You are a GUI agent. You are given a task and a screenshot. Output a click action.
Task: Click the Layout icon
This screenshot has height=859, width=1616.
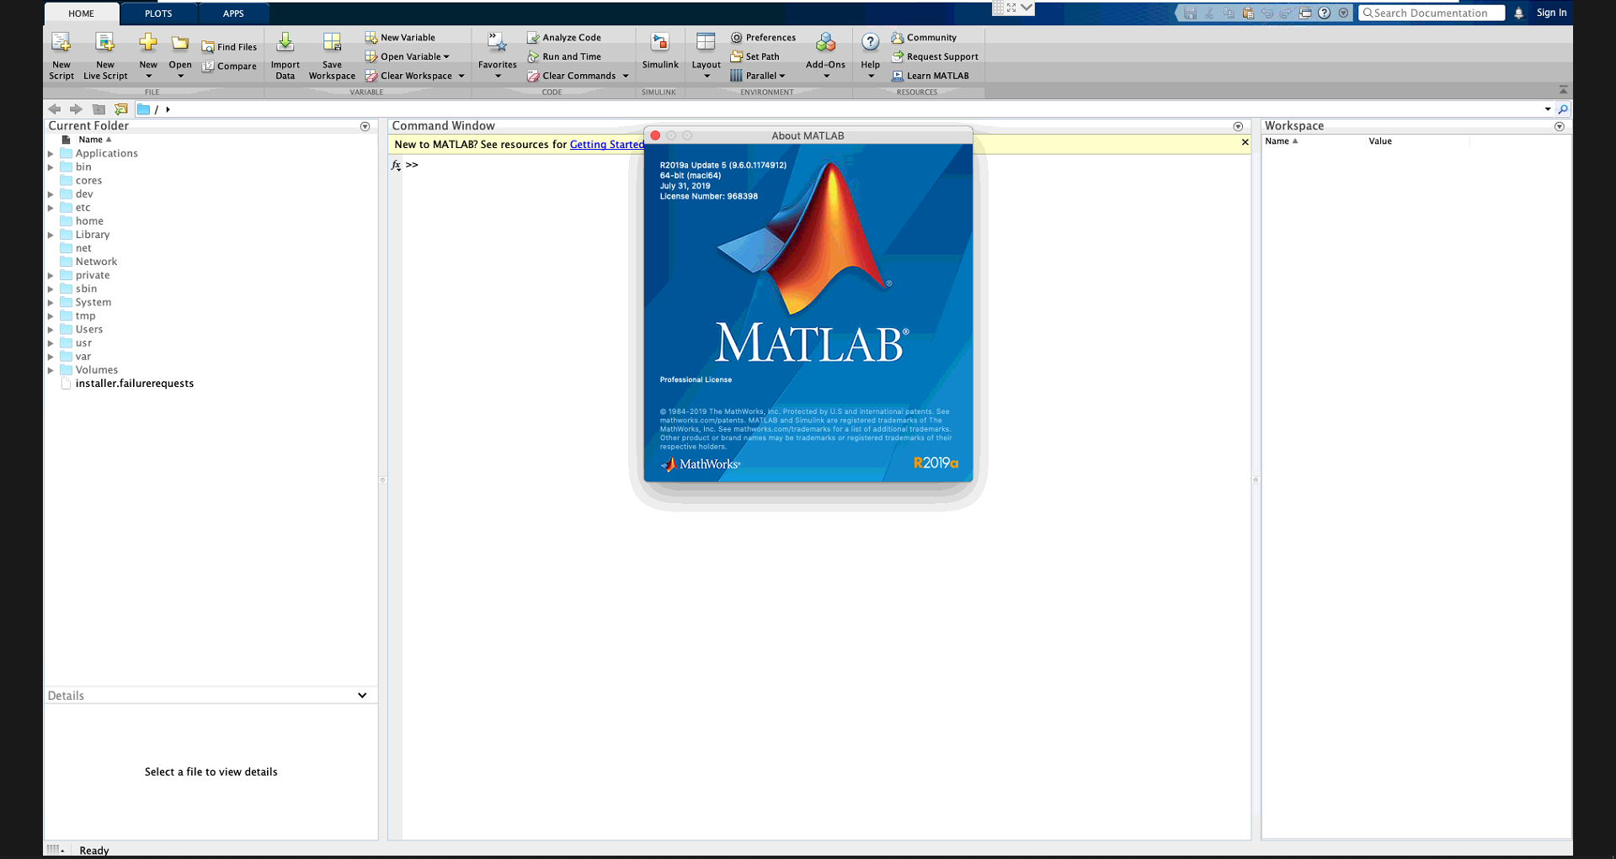coord(706,42)
